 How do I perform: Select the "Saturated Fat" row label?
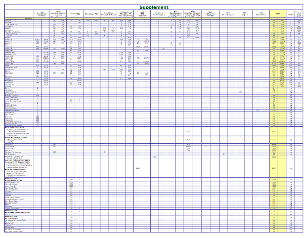(12, 24)
